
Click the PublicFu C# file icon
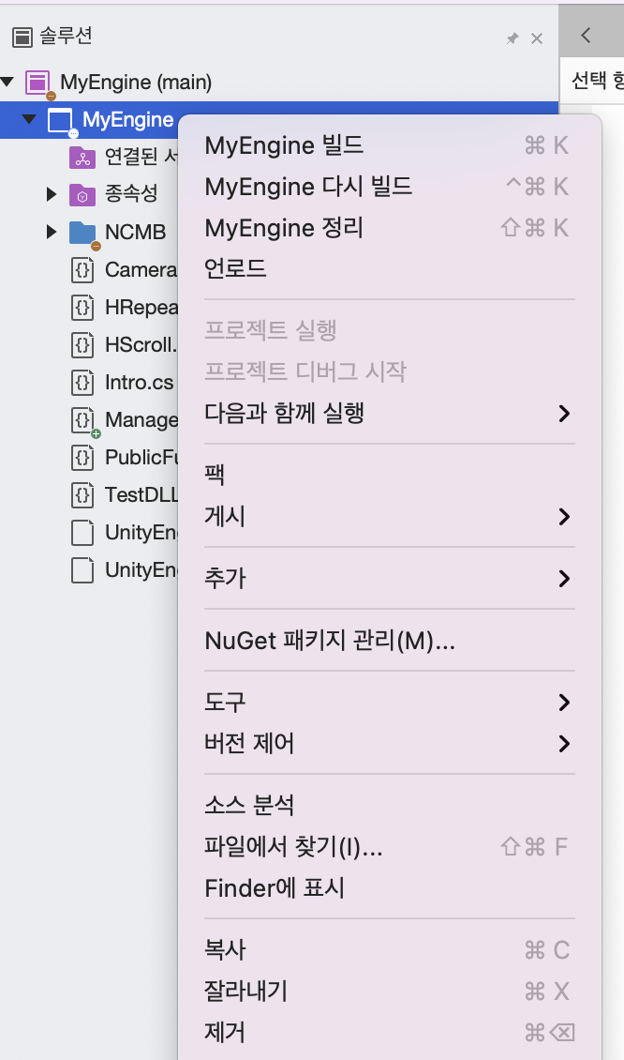click(82, 458)
